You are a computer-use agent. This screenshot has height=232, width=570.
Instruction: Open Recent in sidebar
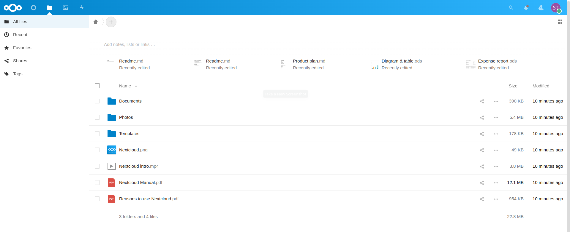[45, 35]
